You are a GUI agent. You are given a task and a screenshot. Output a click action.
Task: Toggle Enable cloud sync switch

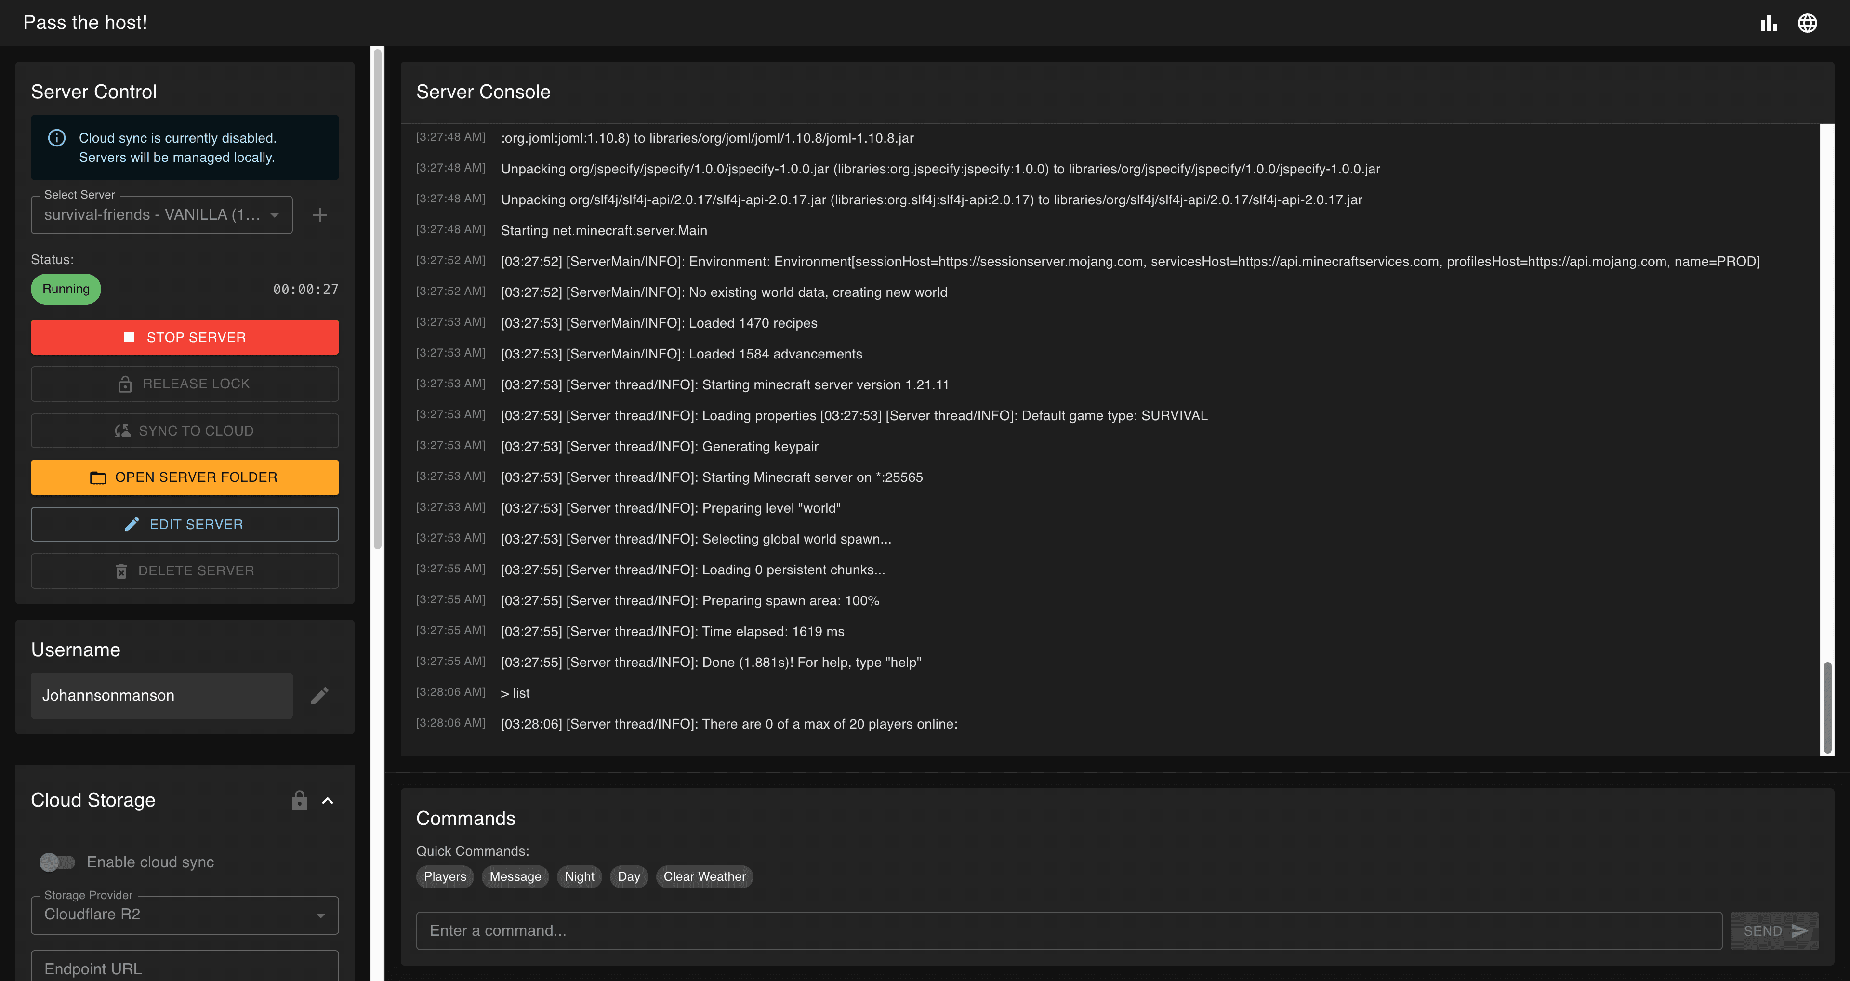click(x=57, y=862)
